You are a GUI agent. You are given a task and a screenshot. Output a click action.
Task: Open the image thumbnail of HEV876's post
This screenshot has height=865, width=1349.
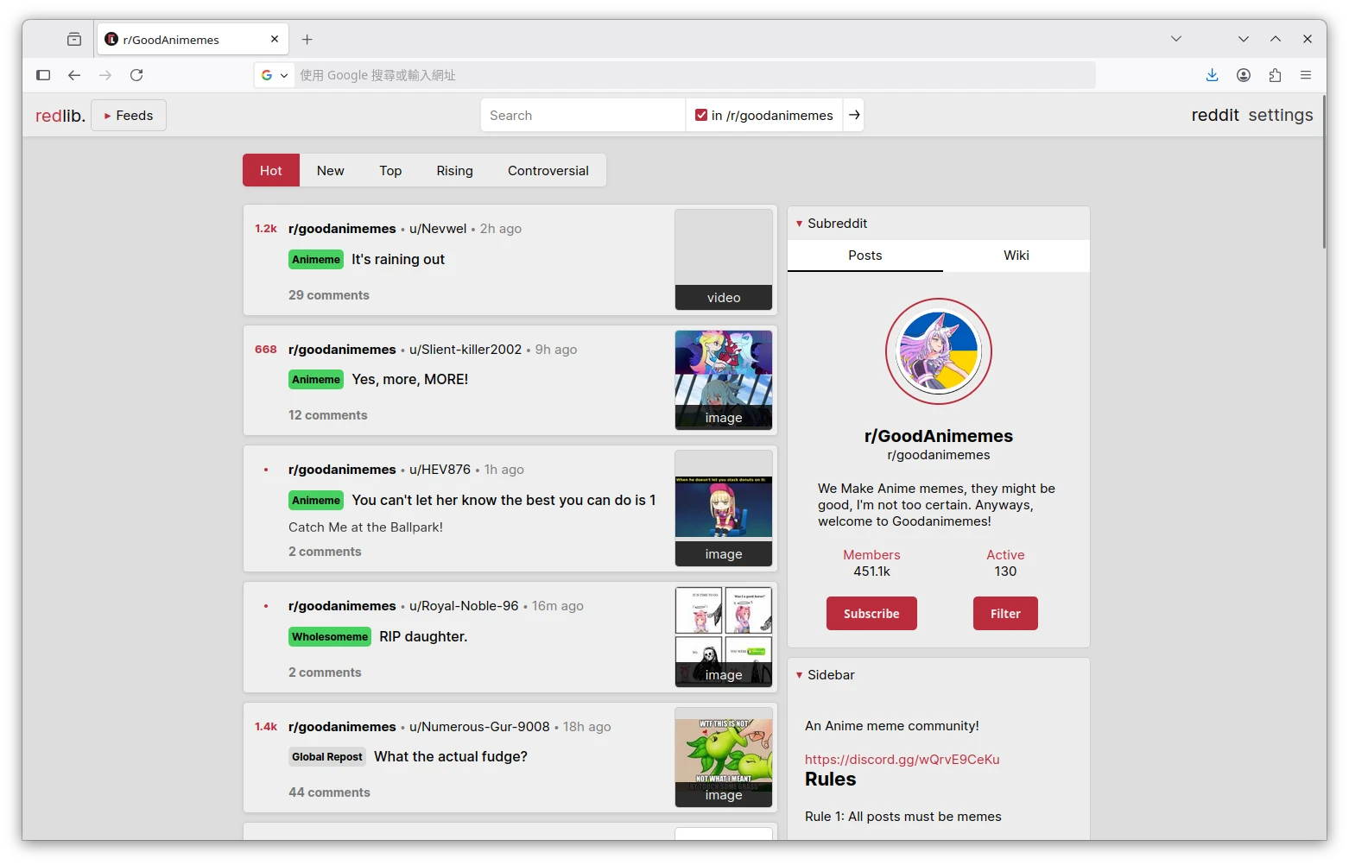pyautogui.click(x=724, y=508)
